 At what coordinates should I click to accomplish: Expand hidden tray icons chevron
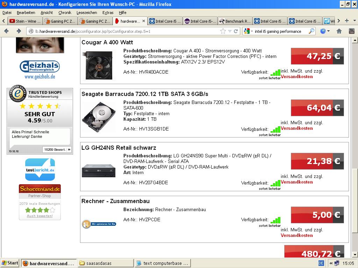pyautogui.click(x=331, y=263)
